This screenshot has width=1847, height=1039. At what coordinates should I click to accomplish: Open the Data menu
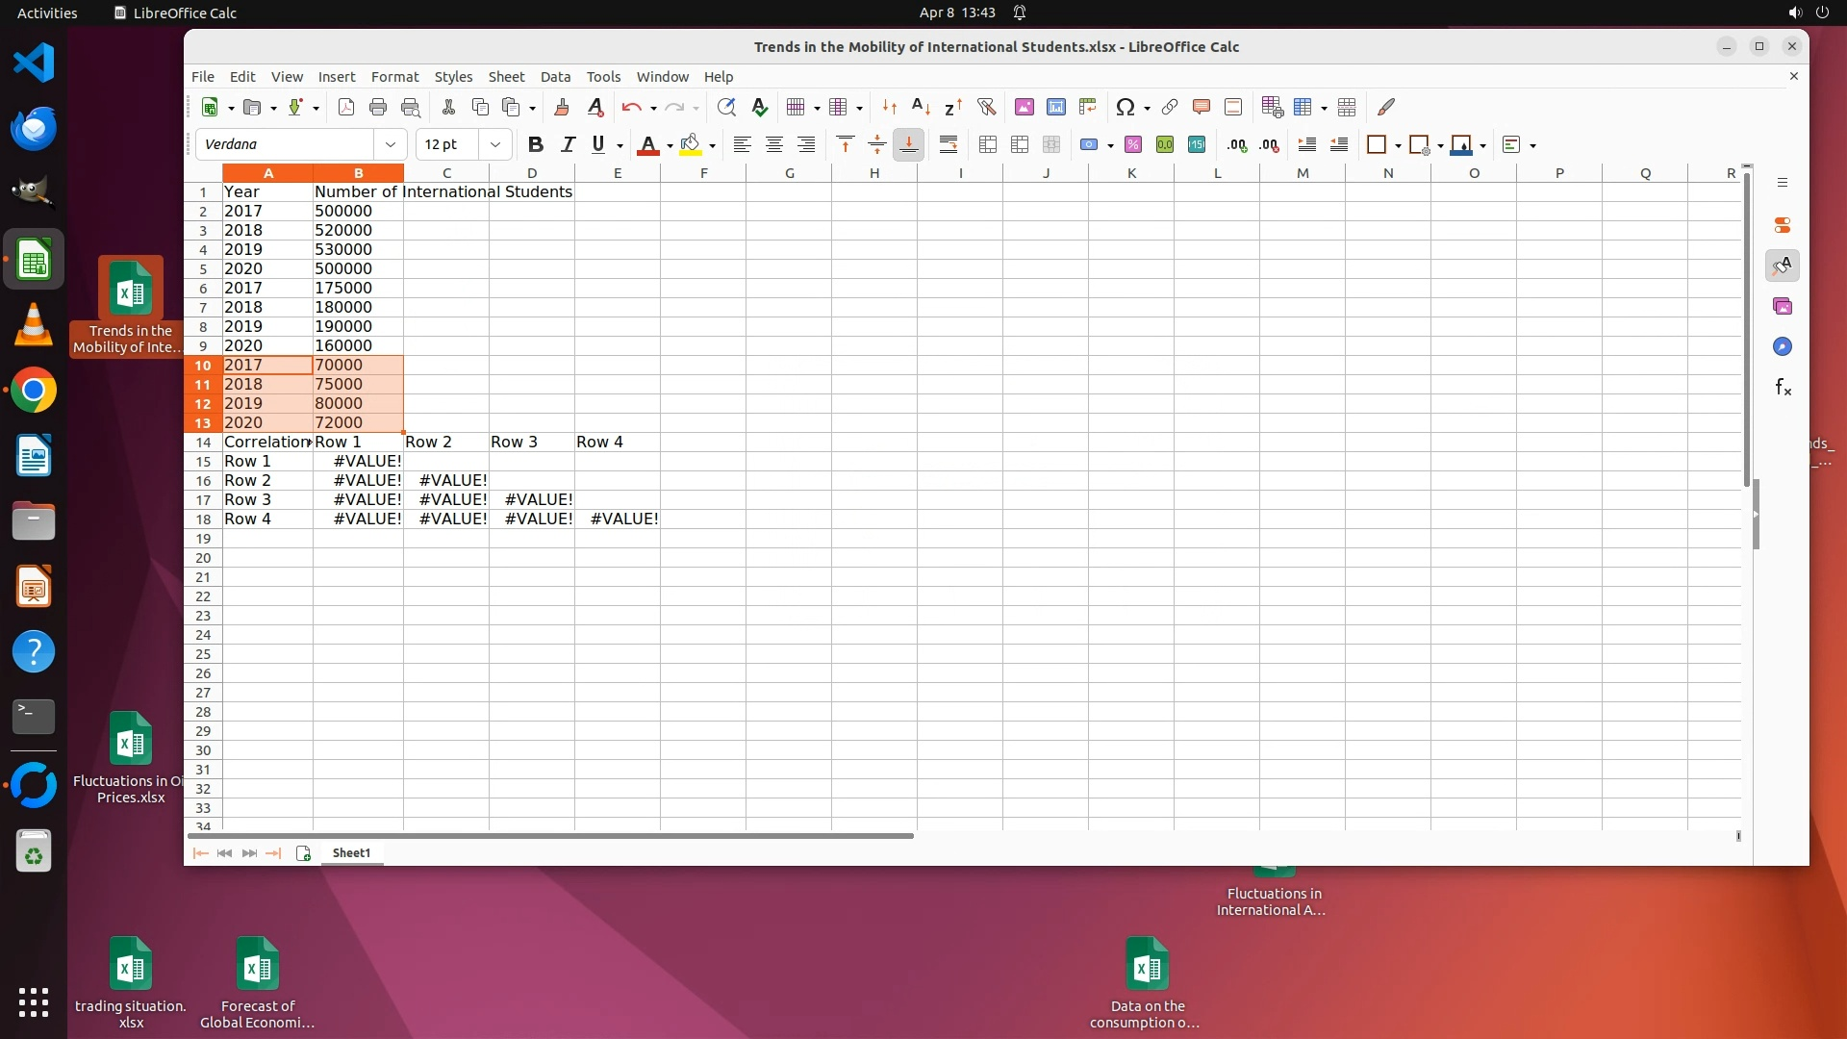point(555,77)
